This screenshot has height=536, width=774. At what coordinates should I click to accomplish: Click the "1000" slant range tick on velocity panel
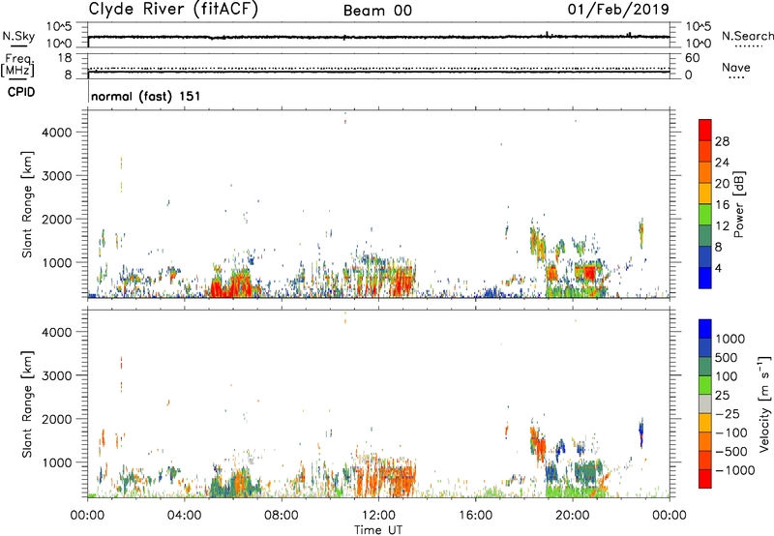tap(57, 462)
